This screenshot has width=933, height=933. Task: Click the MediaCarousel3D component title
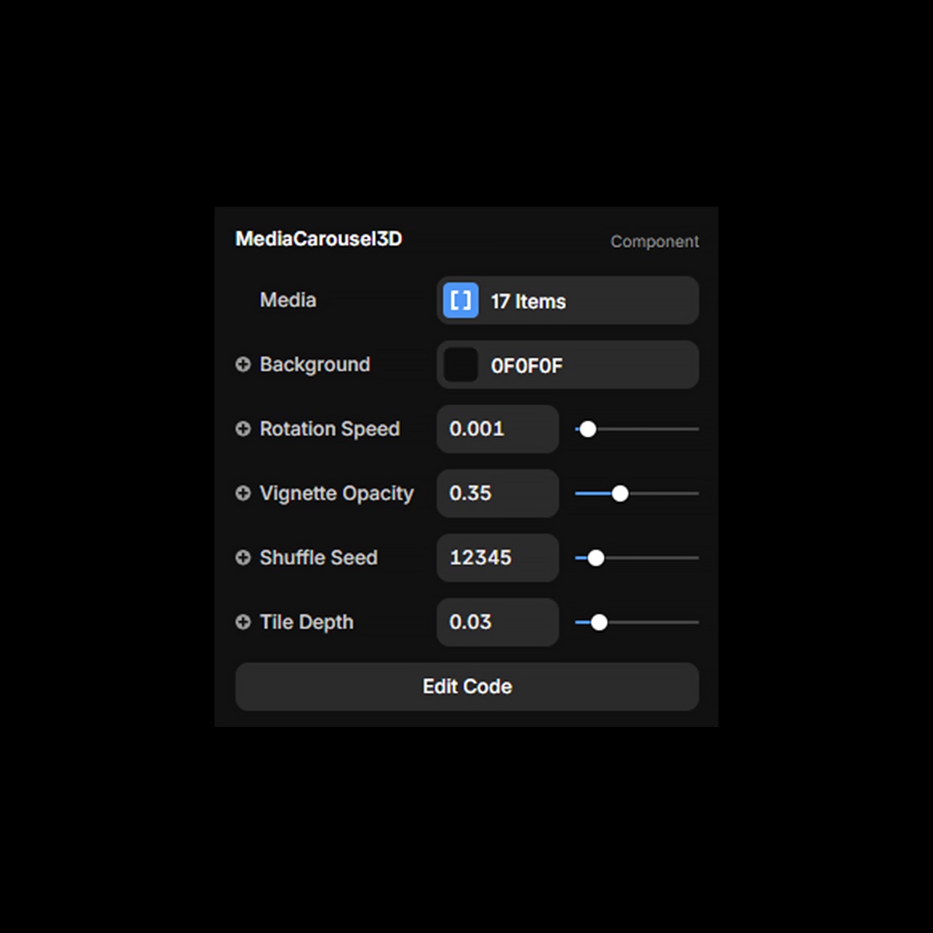point(319,239)
